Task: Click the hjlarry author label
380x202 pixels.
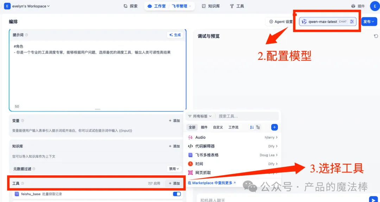Action: (270, 138)
